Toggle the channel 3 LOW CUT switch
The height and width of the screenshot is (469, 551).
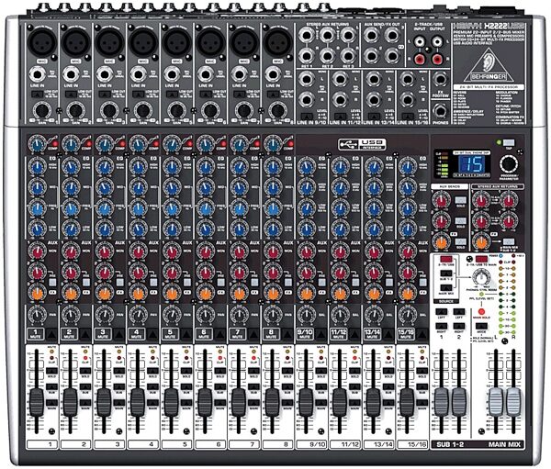[x=105, y=95]
